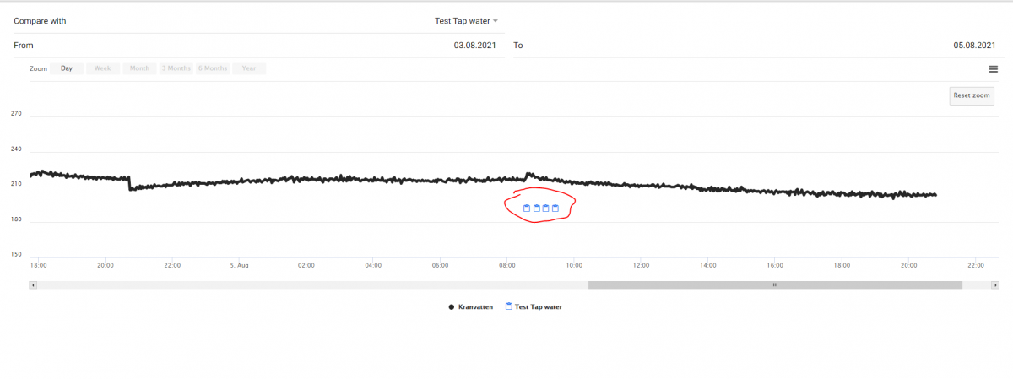This screenshot has width=1013, height=379.
Task: Select the Month zoom range
Action: pos(139,68)
